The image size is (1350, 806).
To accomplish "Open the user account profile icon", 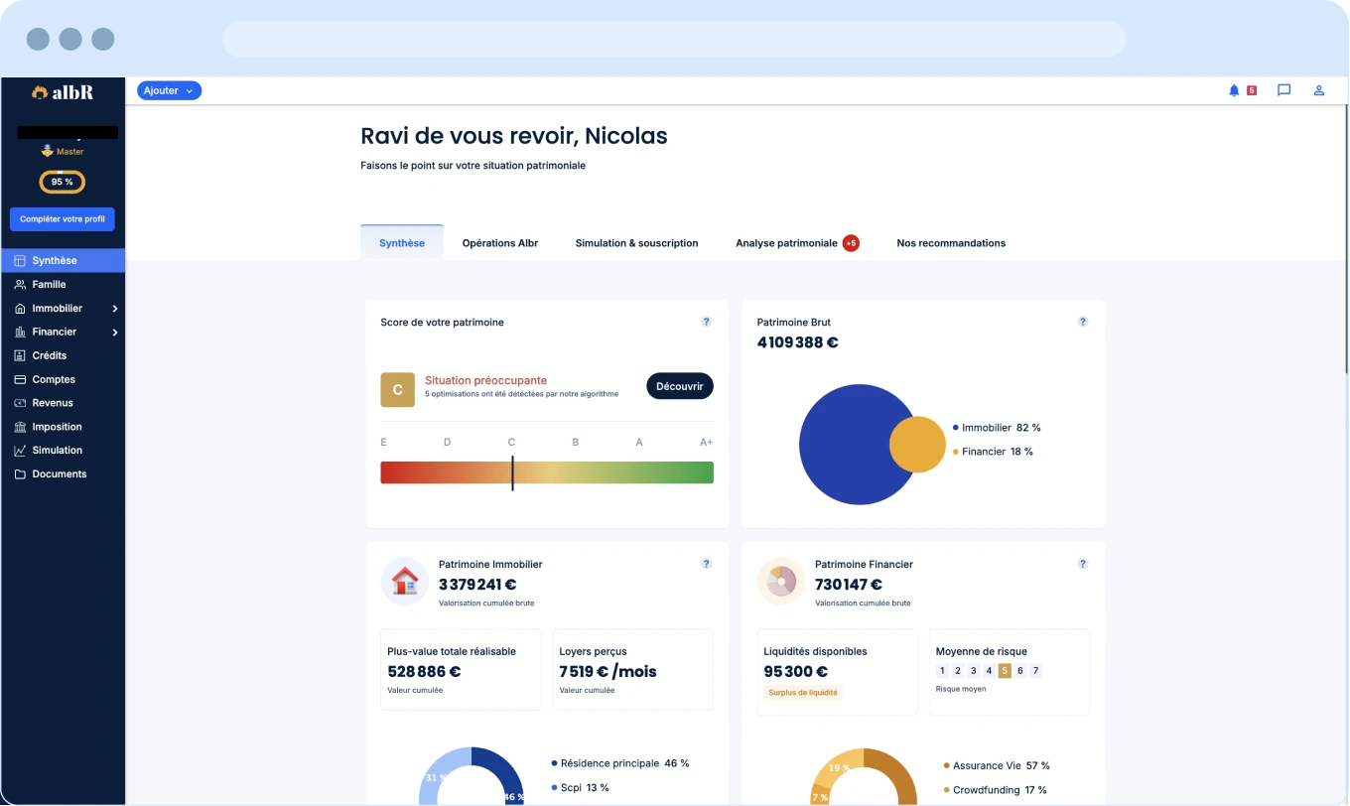I will point(1319,90).
